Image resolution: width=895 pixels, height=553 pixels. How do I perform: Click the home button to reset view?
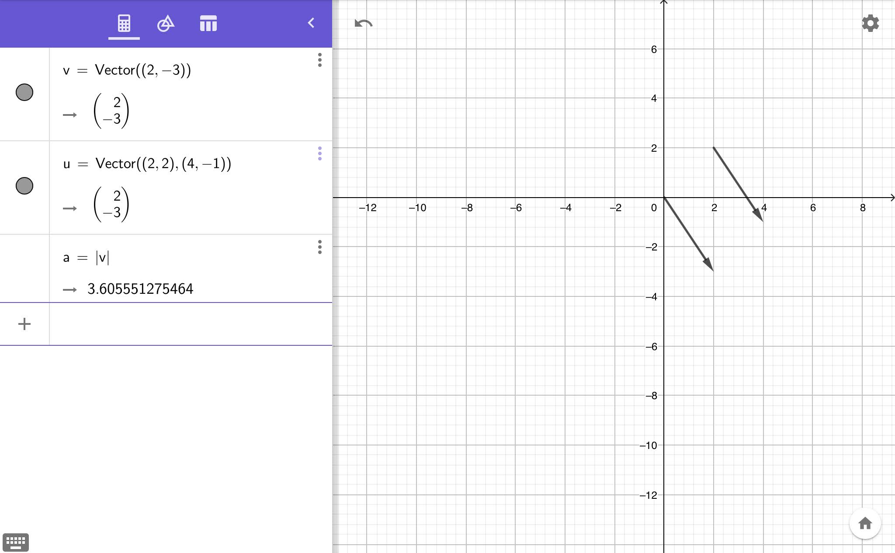point(865,523)
